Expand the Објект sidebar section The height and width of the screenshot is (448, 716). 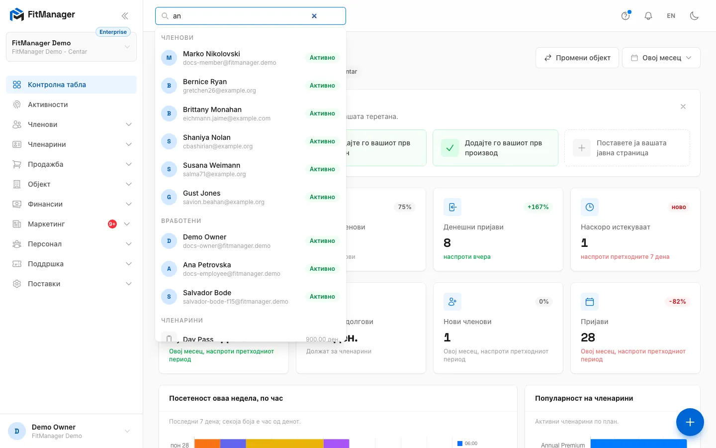(71, 184)
